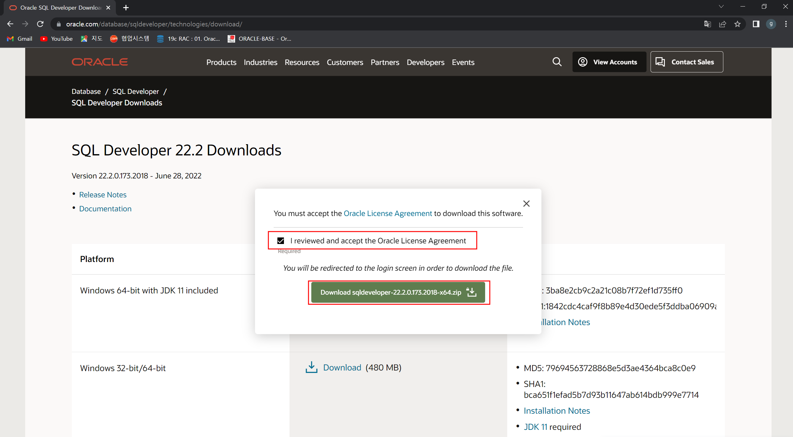Image resolution: width=793 pixels, height=437 pixels.
Task: Open the Products navigation menu
Action: point(221,62)
